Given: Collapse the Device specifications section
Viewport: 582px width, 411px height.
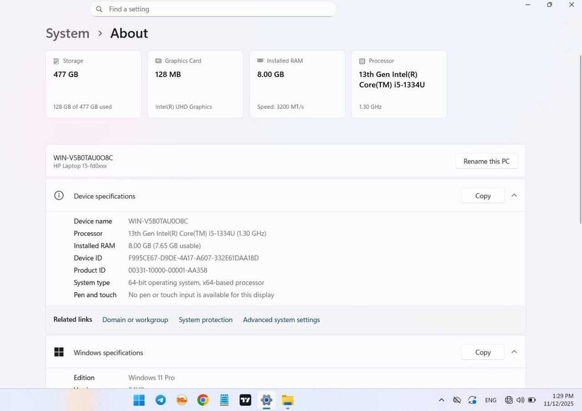Looking at the screenshot, I should pos(514,195).
